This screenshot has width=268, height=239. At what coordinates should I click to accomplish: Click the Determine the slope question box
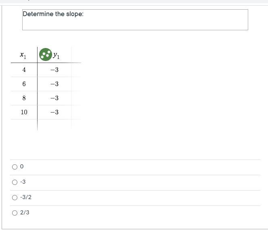135,20
